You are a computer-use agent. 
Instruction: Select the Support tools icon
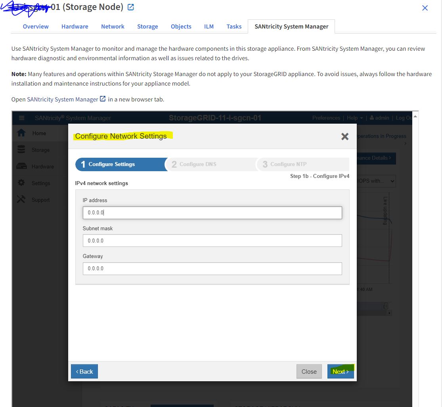pyautogui.click(x=22, y=199)
